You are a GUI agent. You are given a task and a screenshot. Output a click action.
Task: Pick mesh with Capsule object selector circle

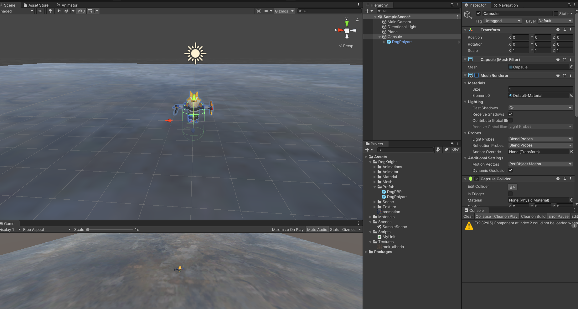571,67
